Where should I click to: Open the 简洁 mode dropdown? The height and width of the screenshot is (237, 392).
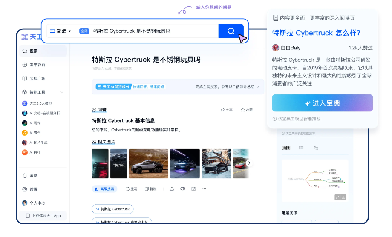click(x=61, y=31)
